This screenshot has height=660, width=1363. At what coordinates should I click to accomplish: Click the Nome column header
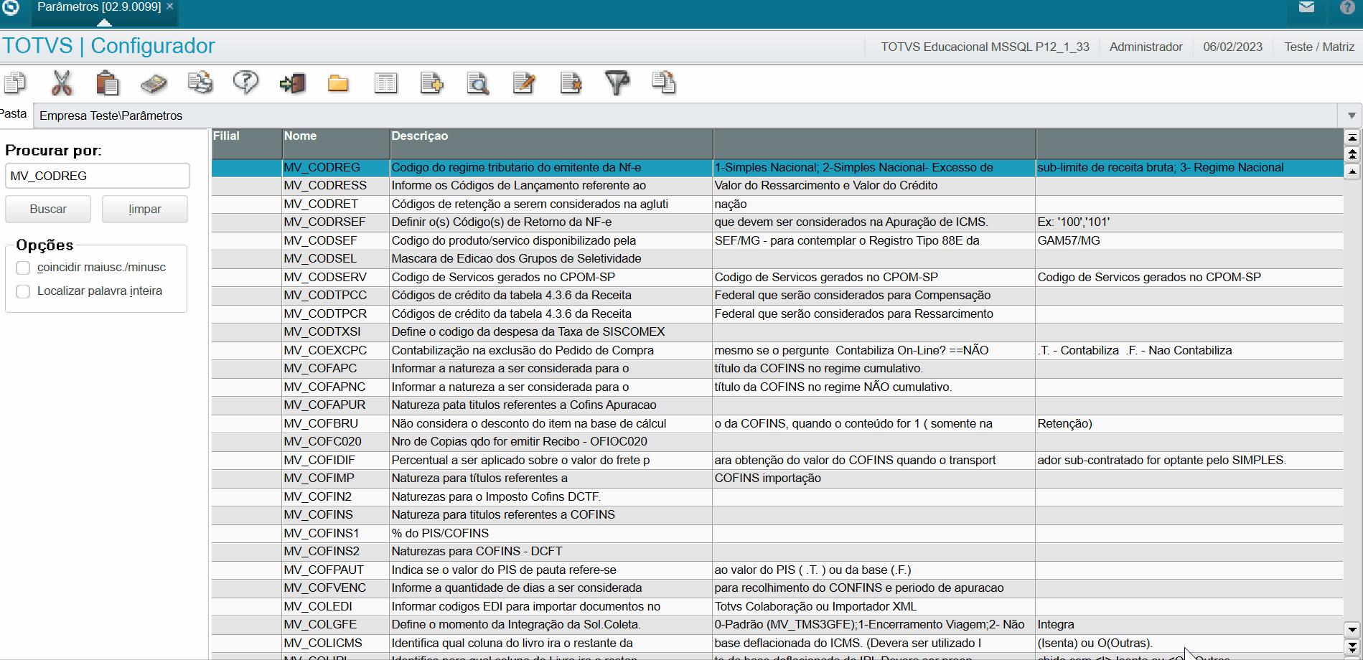(x=336, y=143)
